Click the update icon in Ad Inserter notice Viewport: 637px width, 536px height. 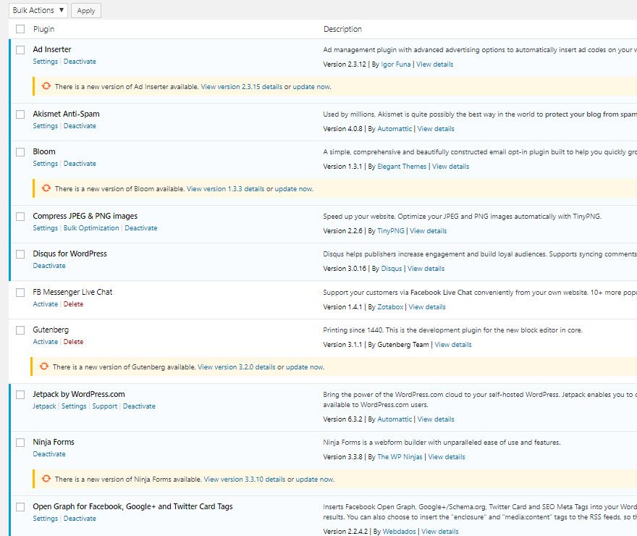pyautogui.click(x=46, y=86)
